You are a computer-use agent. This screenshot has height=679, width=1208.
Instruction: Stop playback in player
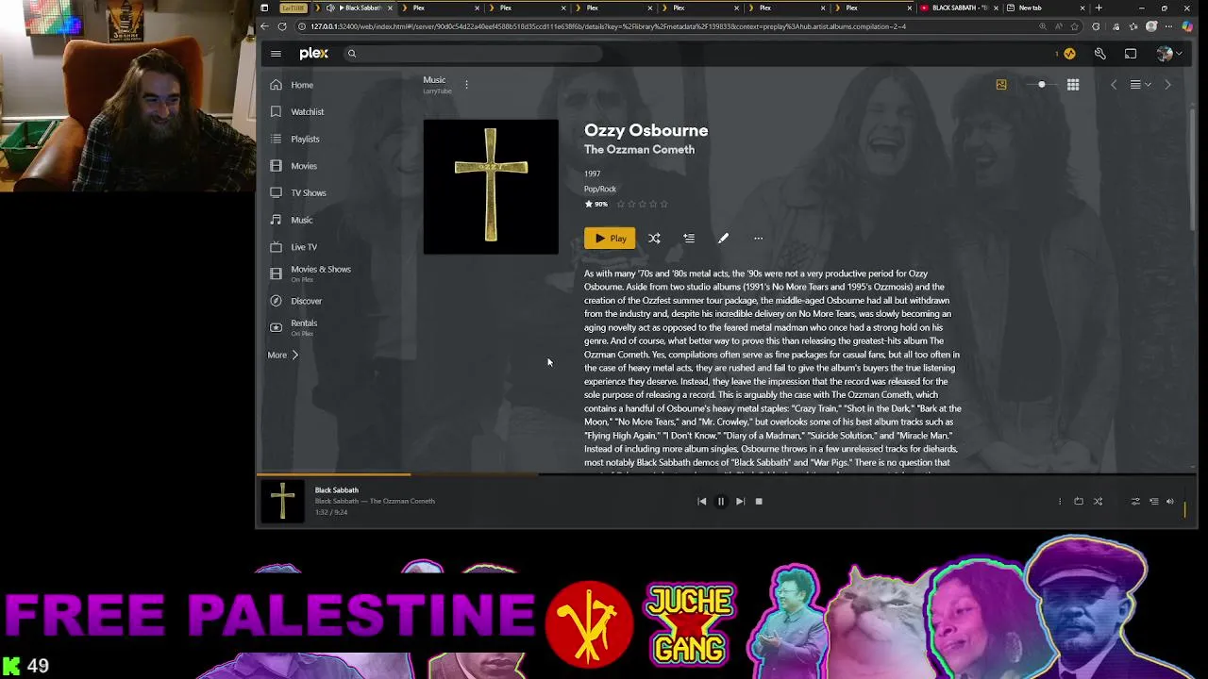tap(759, 502)
